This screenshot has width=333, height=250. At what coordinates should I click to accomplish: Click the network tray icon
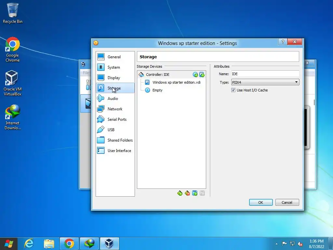click(292, 243)
